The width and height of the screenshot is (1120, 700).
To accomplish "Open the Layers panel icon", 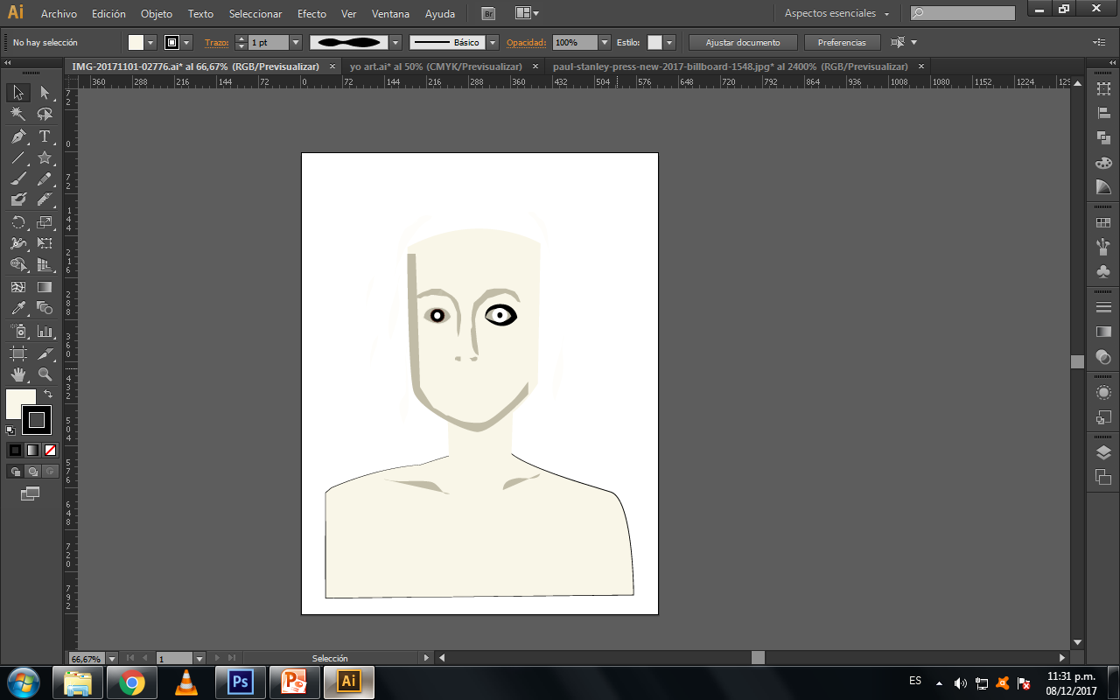I will tap(1103, 452).
